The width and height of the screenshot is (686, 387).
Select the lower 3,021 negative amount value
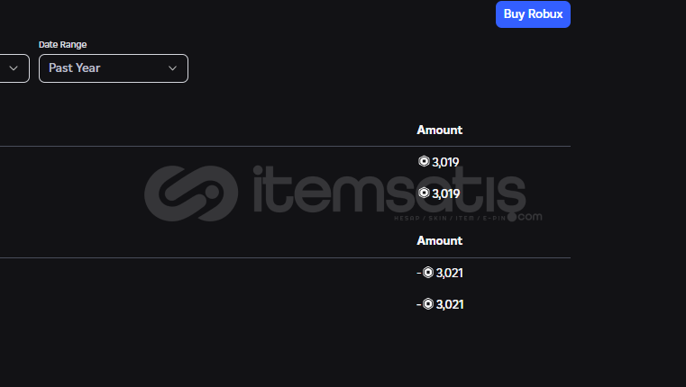coord(449,304)
